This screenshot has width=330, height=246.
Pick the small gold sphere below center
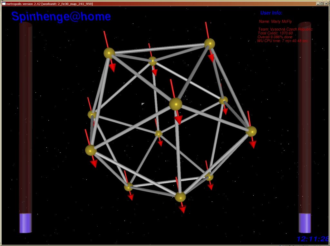click(x=159, y=133)
